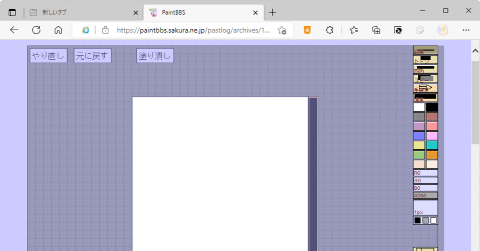The width and height of the screenshot is (480, 251).
Task: Click the address bar URL field
Action: tap(193, 30)
